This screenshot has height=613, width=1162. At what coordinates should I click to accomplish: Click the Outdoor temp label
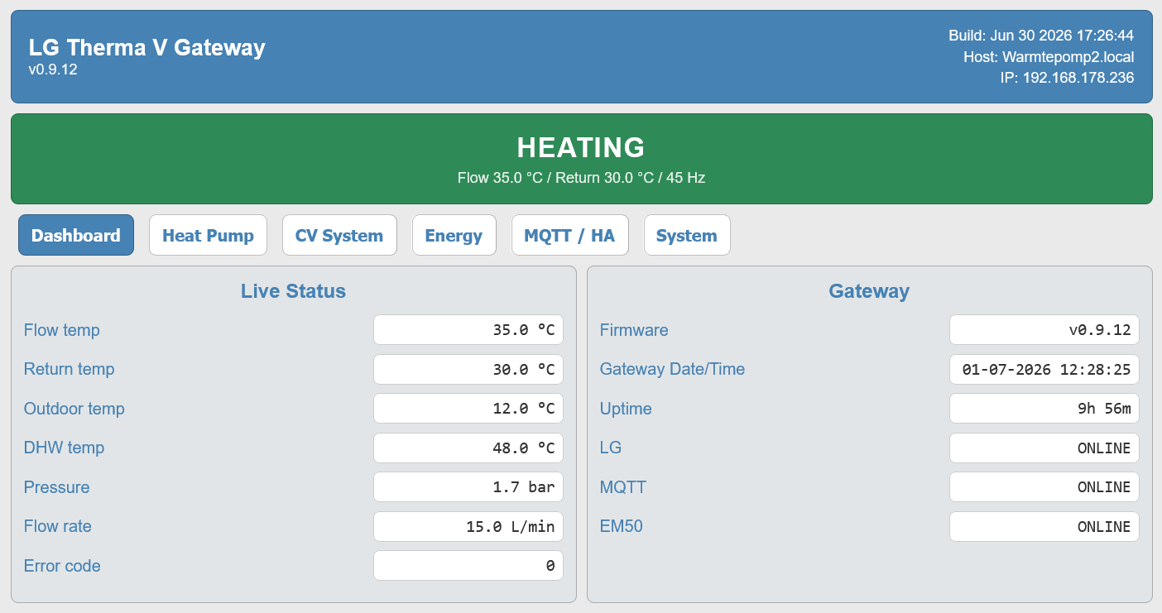[74, 409]
